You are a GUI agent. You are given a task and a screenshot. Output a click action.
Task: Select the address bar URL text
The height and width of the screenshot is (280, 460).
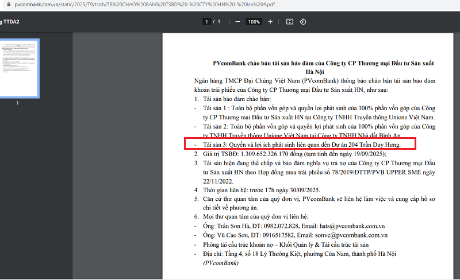tap(145, 5)
